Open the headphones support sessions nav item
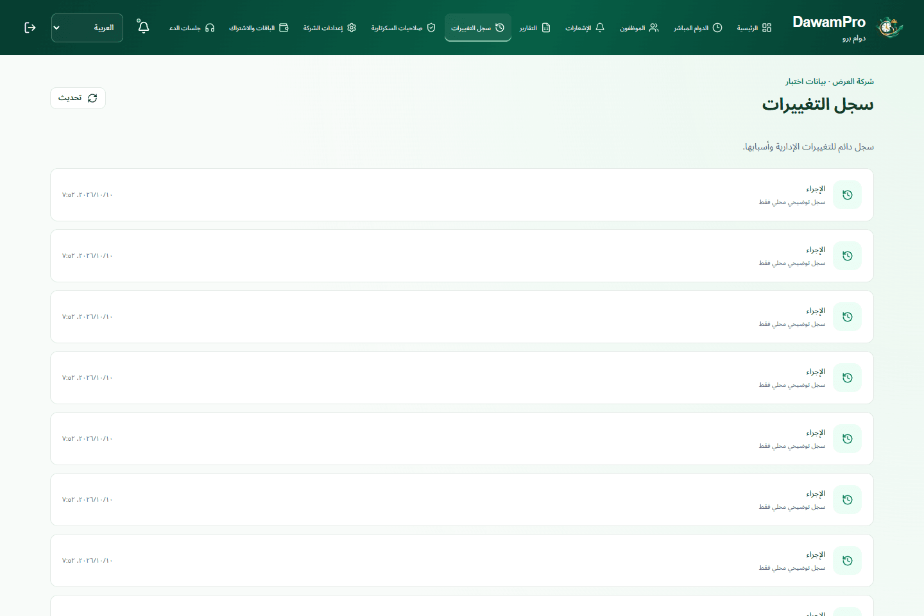This screenshot has height=616, width=924. click(x=192, y=28)
